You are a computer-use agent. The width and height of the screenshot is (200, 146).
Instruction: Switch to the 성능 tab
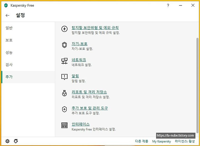coord(28,53)
